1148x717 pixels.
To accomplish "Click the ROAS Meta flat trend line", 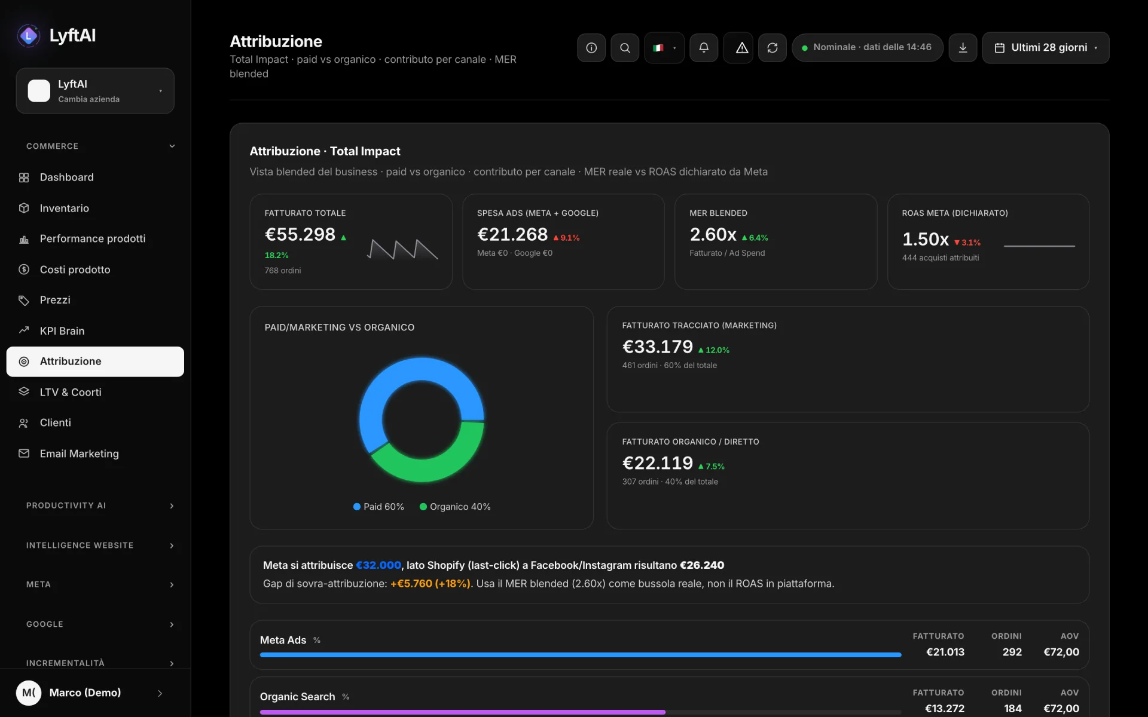I will point(1039,246).
